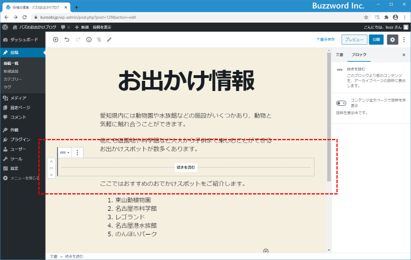Image resolution: width=411 pixels, height=260 pixels.
Task: Click list item のんほいパーク
Action: point(136,234)
